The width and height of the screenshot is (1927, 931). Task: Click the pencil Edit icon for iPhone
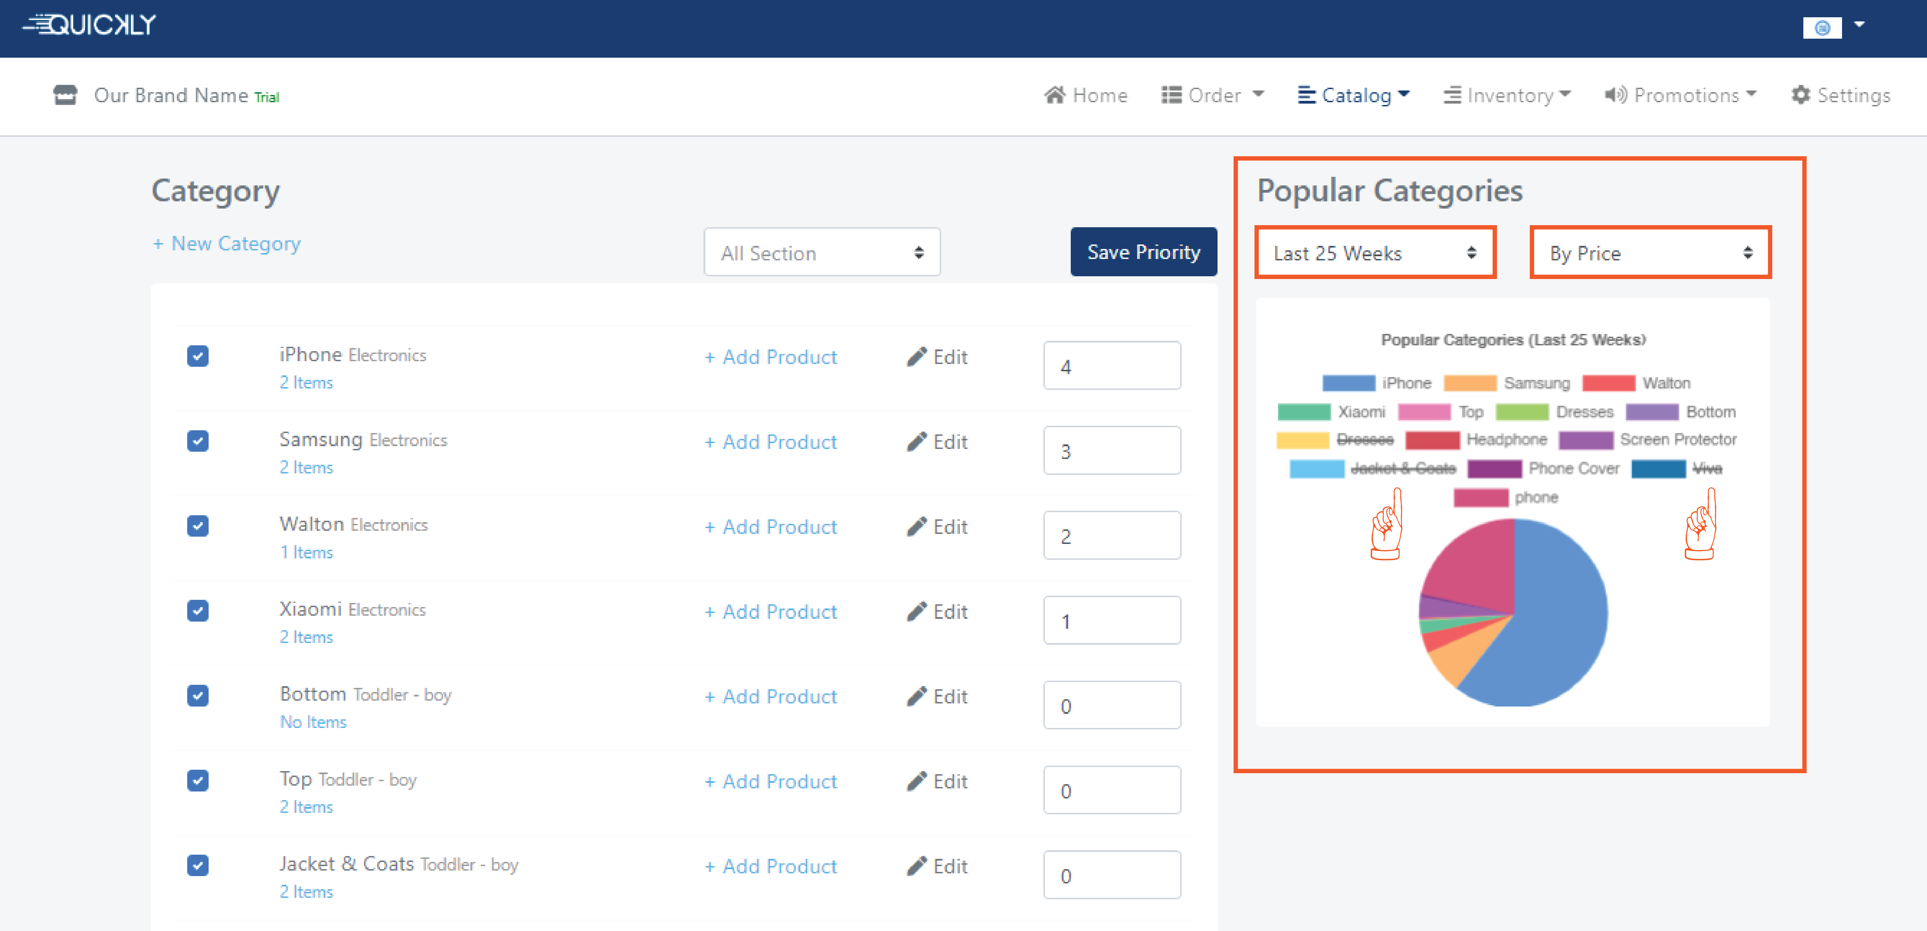[x=916, y=357]
